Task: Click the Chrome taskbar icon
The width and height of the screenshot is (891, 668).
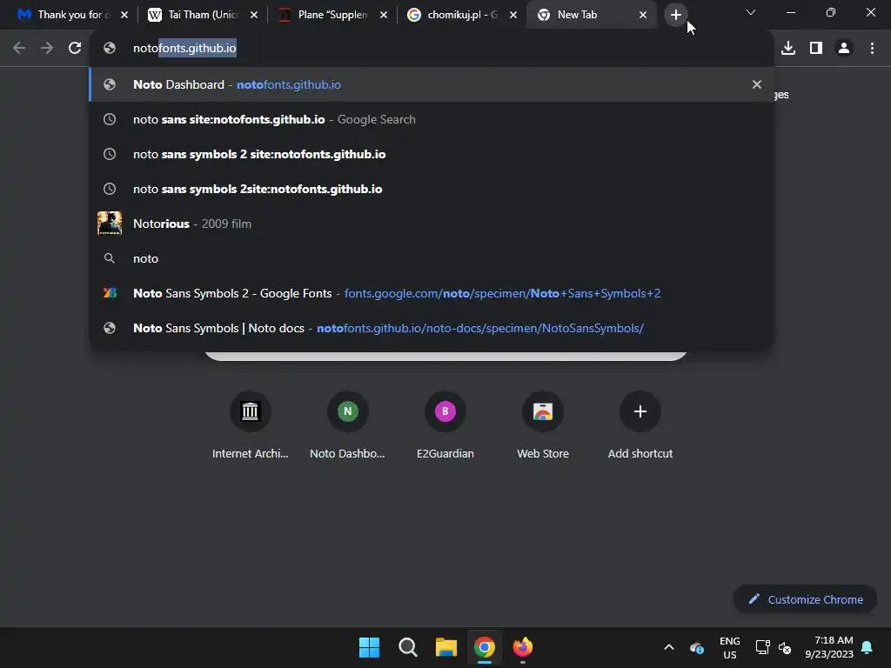Action: pyautogui.click(x=485, y=647)
